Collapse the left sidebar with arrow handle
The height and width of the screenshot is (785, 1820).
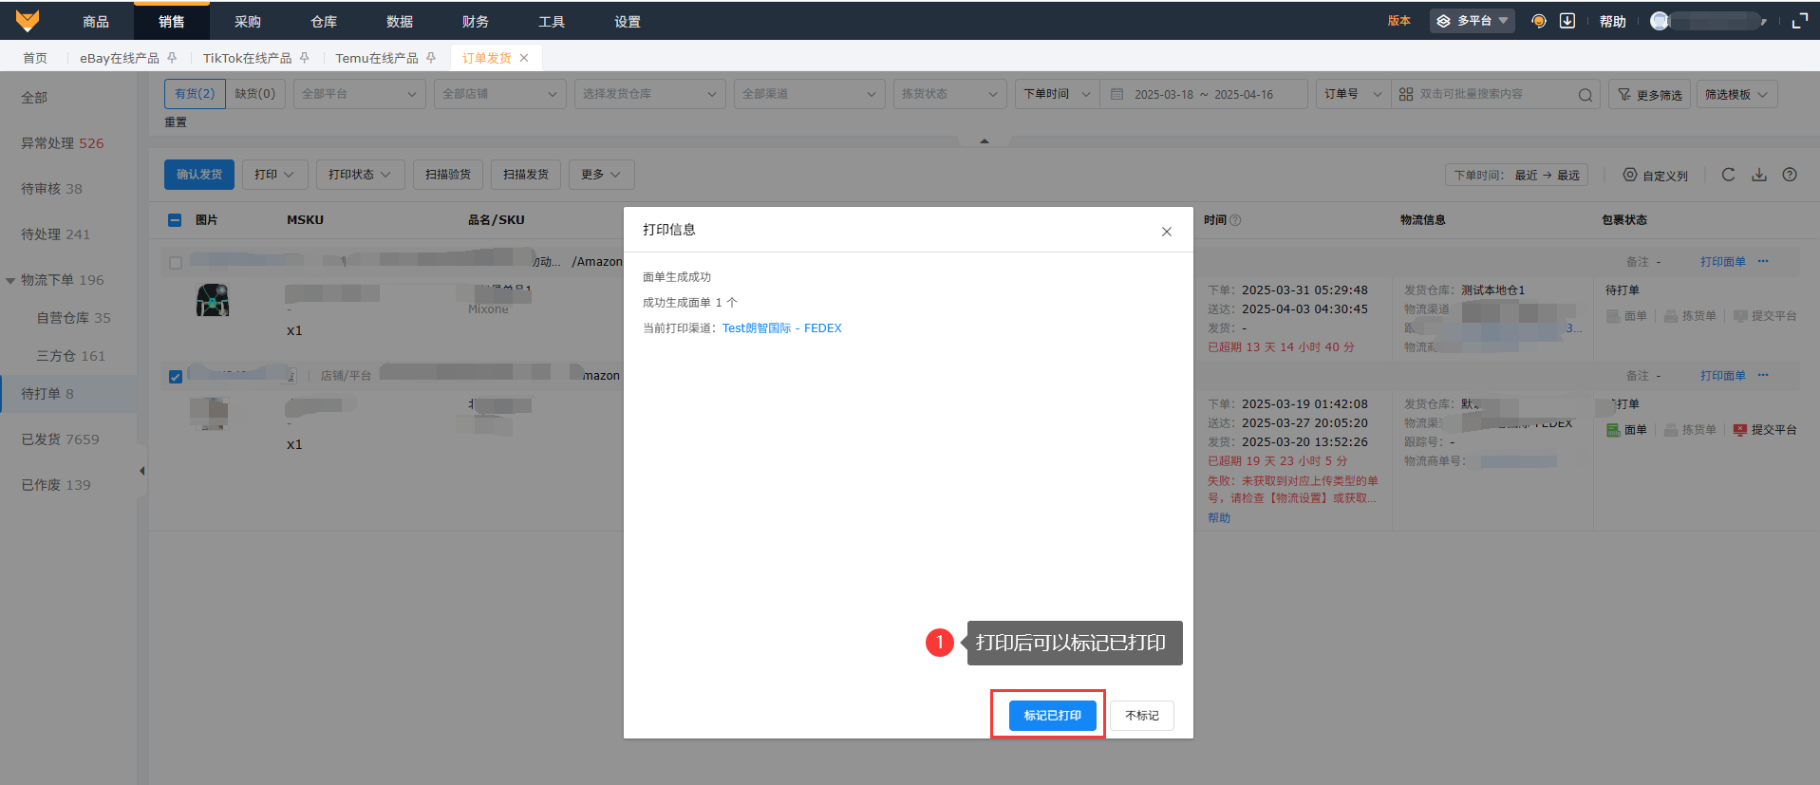142,471
